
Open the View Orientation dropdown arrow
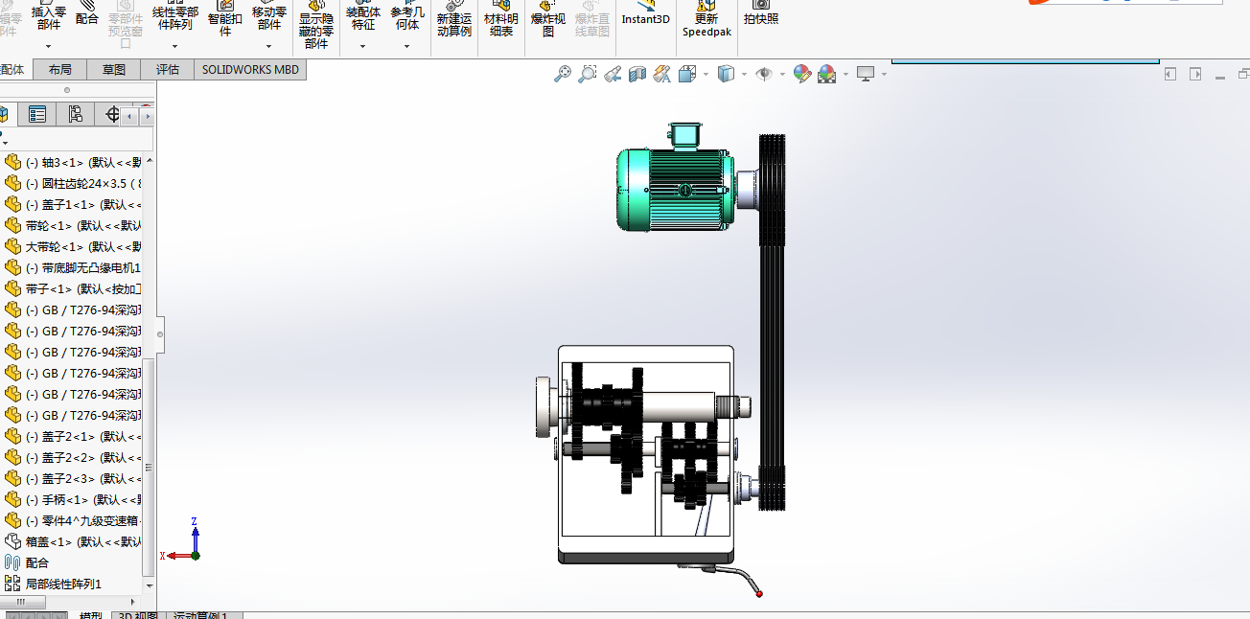click(706, 74)
